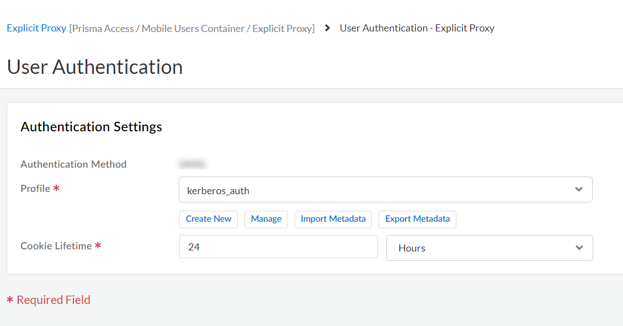Click the red Required Field note
Viewport: 623px width, 326px height.
(x=49, y=300)
